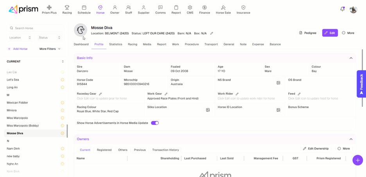Screen dimensions: 366x177
Task: Select Miss Marcopolo in the horse list
Action: click(17, 118)
